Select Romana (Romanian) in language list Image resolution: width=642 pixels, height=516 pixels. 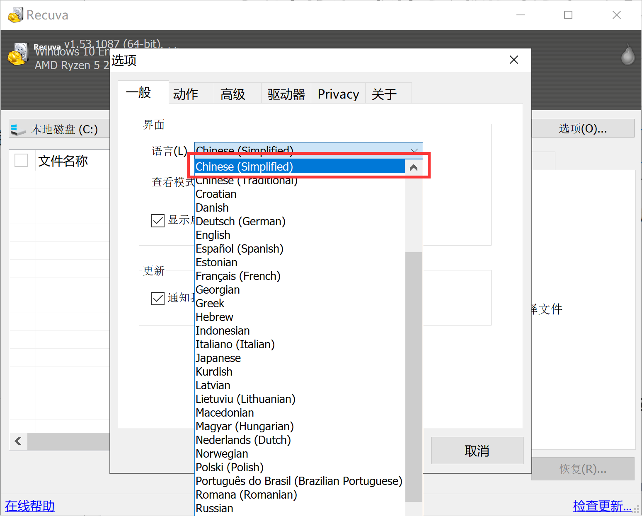coord(300,494)
